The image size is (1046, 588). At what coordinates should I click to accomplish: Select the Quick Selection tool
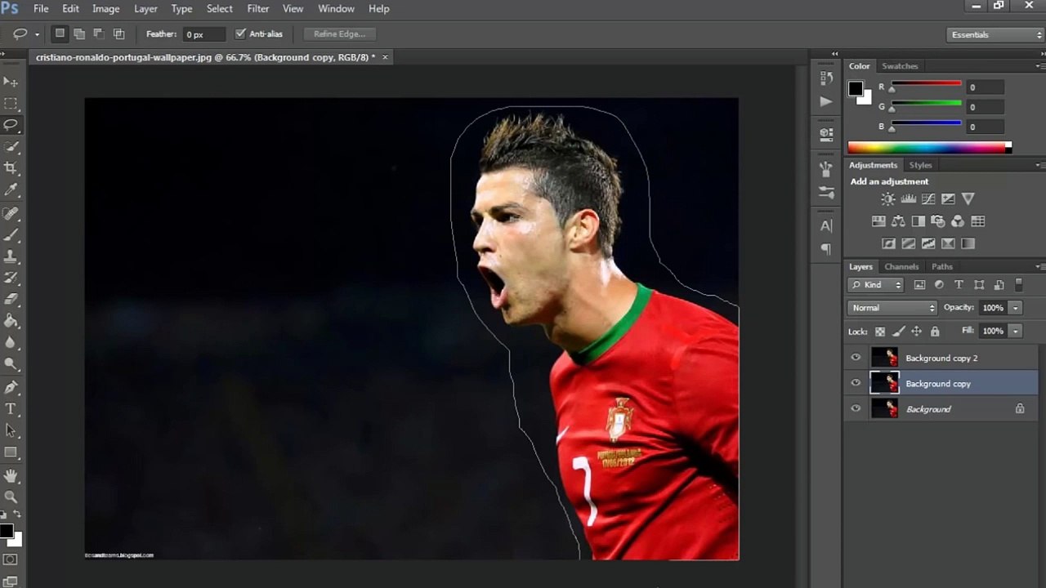click(11, 146)
